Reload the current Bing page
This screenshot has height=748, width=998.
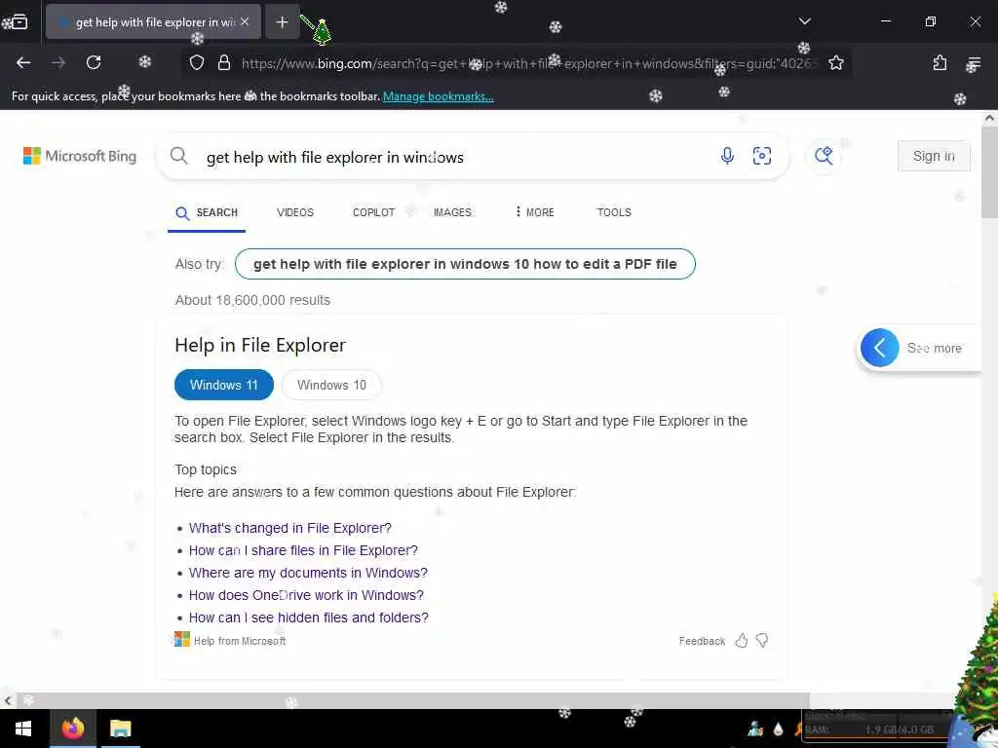tap(94, 62)
